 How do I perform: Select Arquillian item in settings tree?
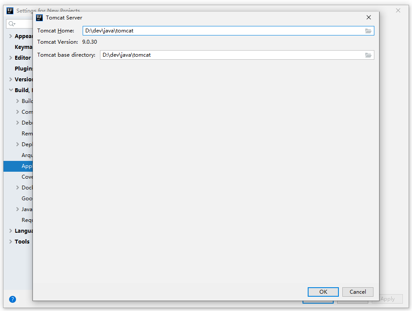[27, 155]
